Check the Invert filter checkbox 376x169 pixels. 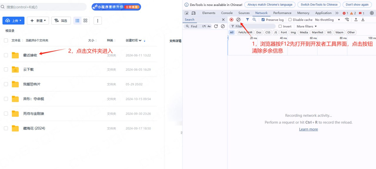point(280,26)
